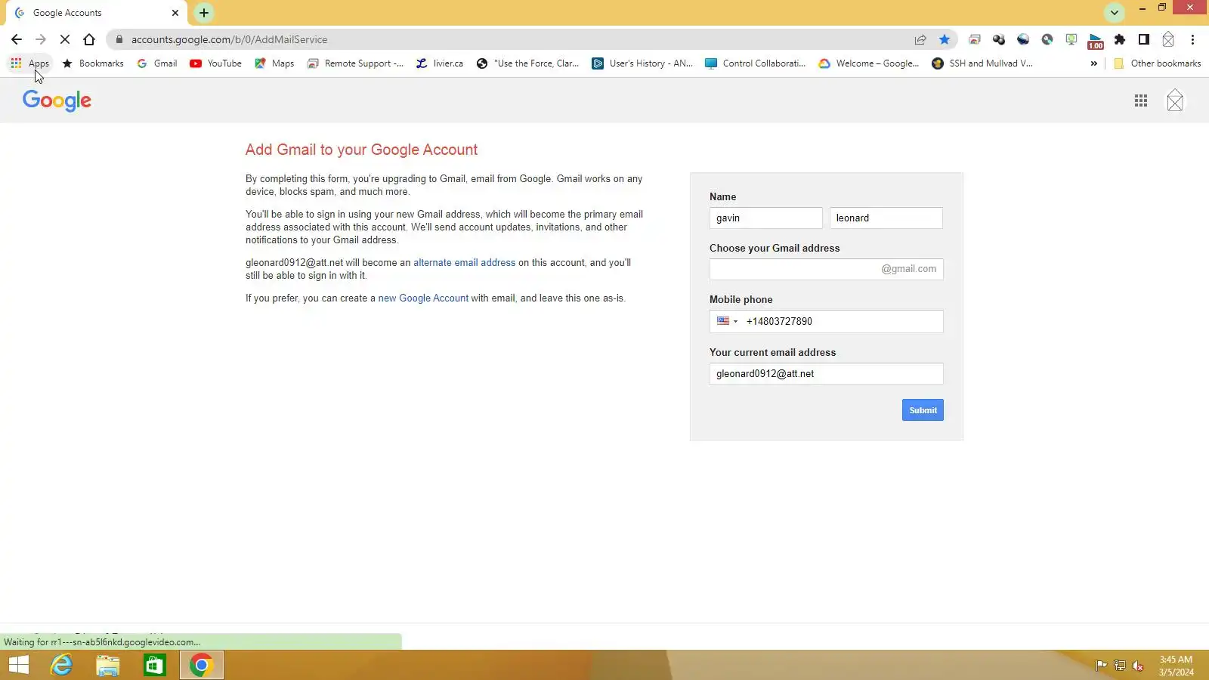Click the last name field containing leonard
Screen dimensions: 1209x680
click(886, 218)
